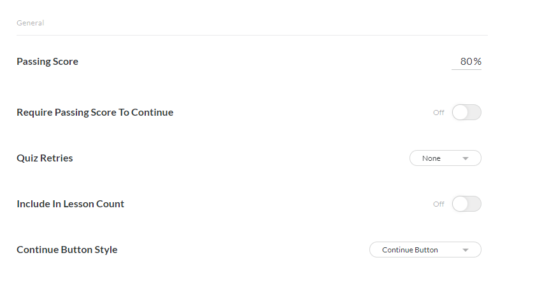Click the Continue Button text in style selector
The image size is (556, 295).
pos(410,250)
